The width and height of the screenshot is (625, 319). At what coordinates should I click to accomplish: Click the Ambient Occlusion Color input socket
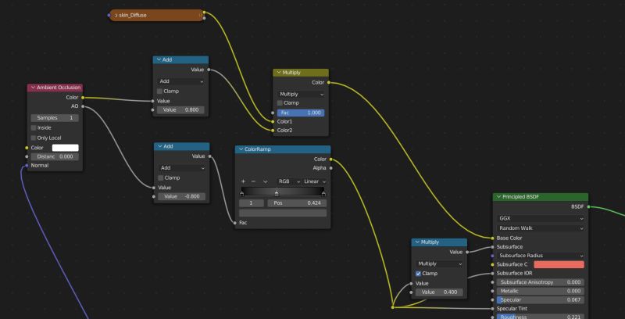click(x=27, y=148)
